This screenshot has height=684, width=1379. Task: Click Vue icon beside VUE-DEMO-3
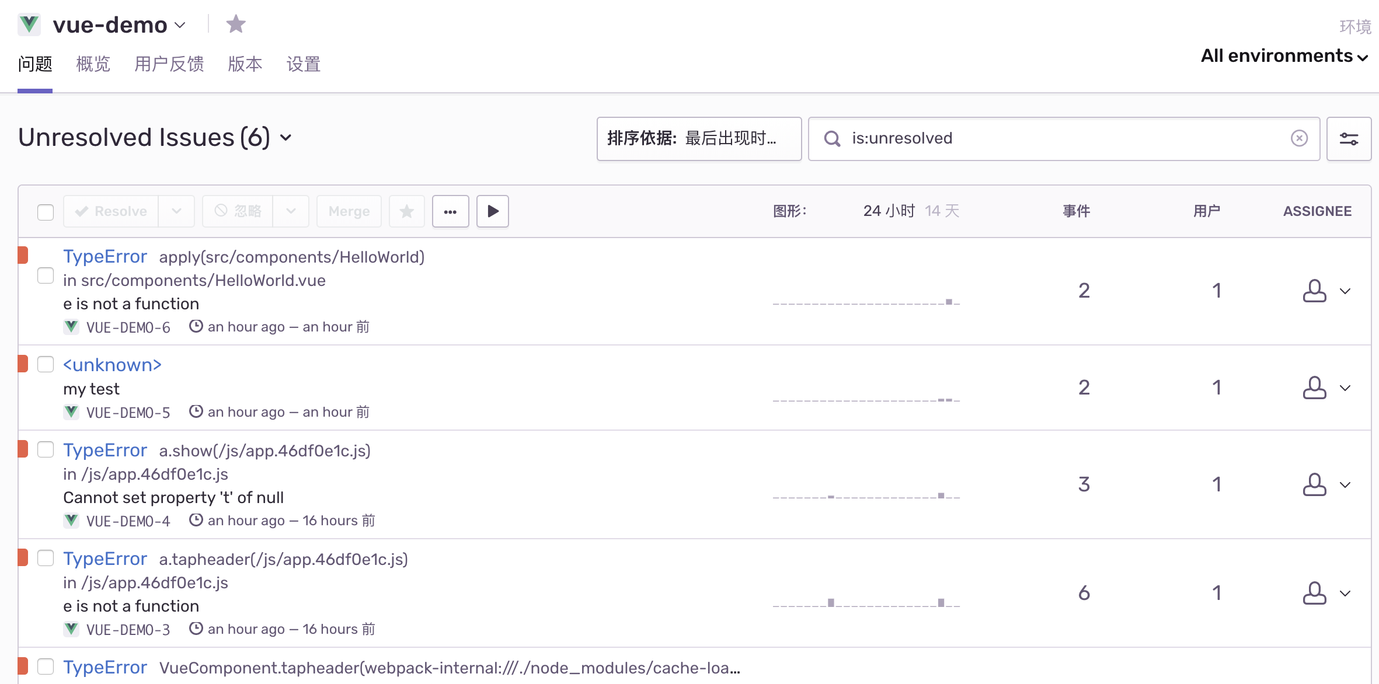point(71,629)
